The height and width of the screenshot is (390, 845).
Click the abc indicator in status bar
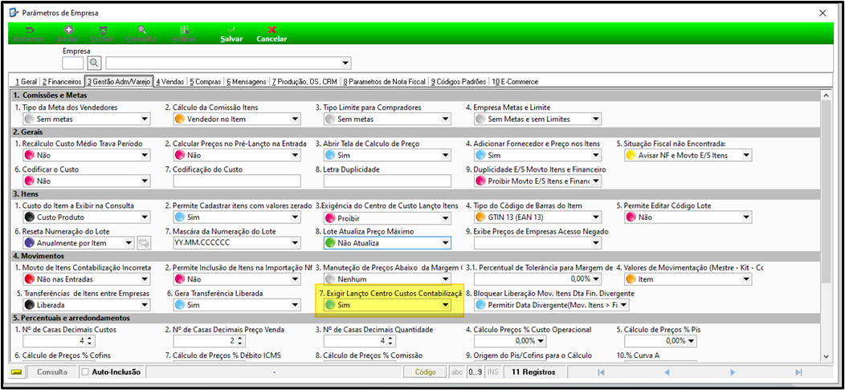(456, 372)
